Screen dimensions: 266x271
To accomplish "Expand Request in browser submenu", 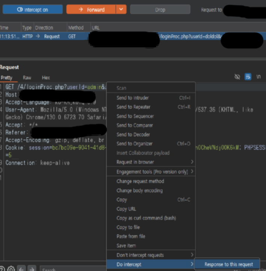I will point(151,162).
